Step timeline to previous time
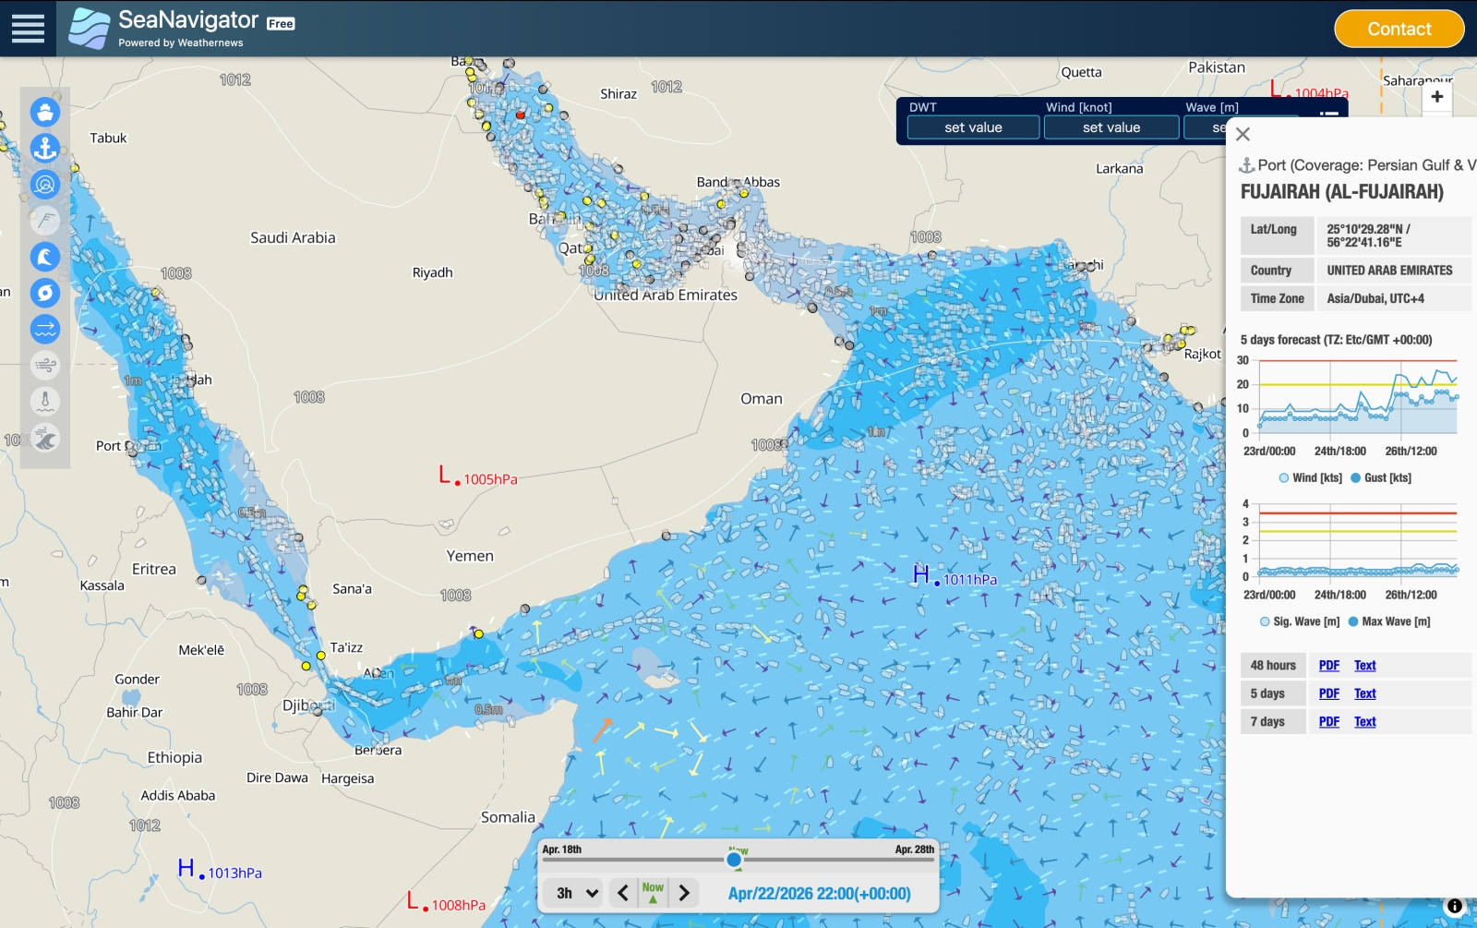 [623, 893]
